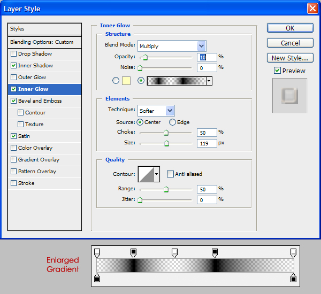
Task: Click the Choke slider handle
Action: pos(166,133)
